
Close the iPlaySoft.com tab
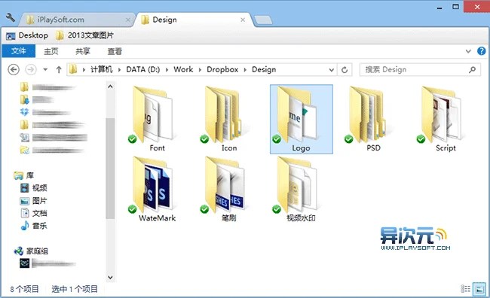point(128,20)
